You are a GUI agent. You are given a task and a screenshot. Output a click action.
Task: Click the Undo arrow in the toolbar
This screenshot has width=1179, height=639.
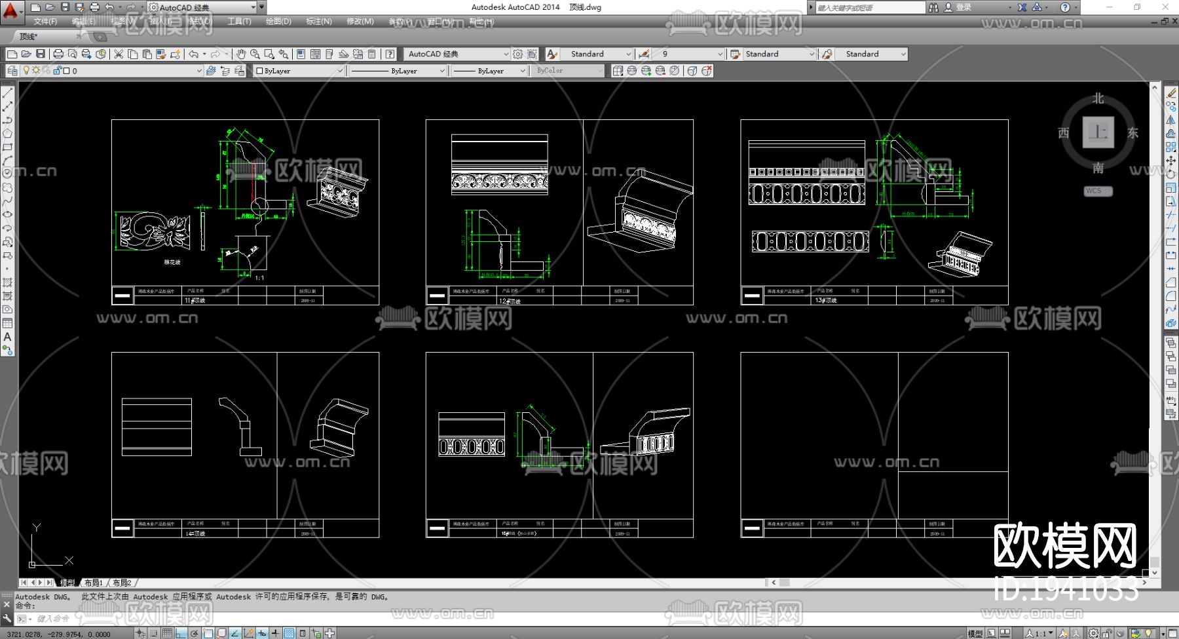(193, 54)
